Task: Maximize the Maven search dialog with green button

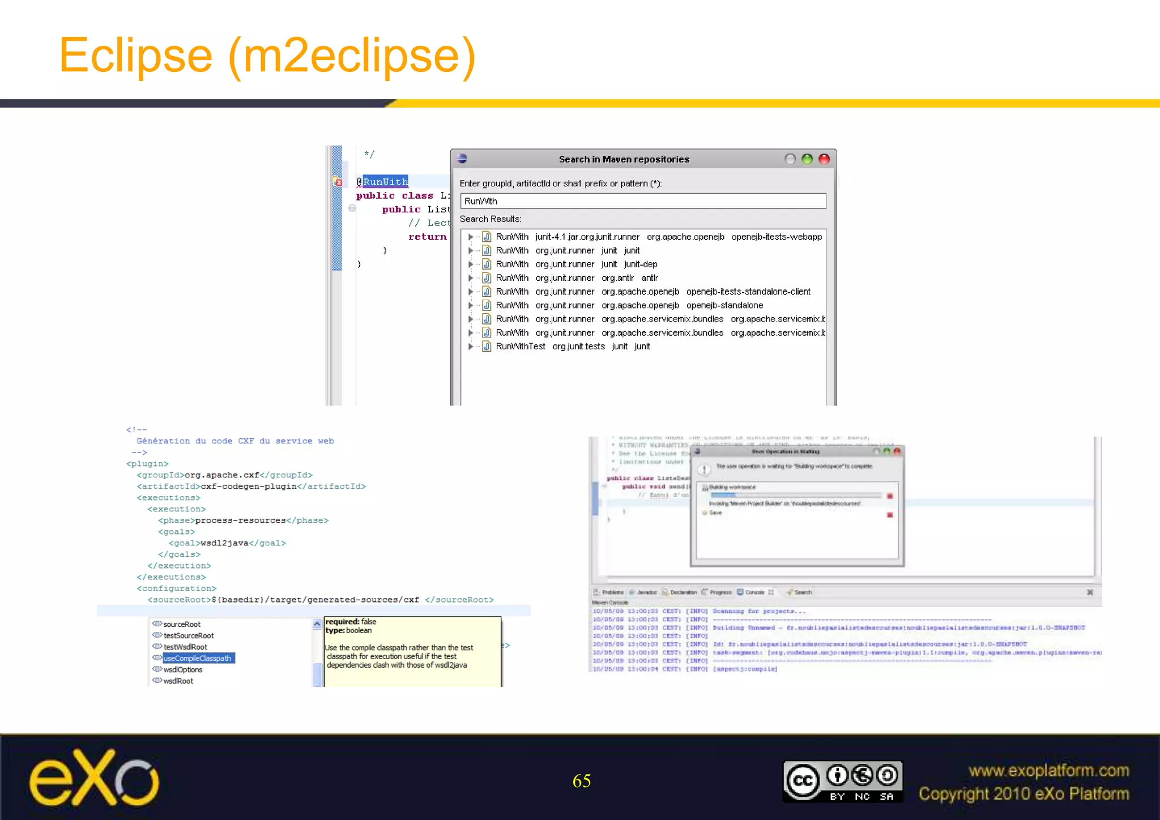Action: [x=807, y=159]
